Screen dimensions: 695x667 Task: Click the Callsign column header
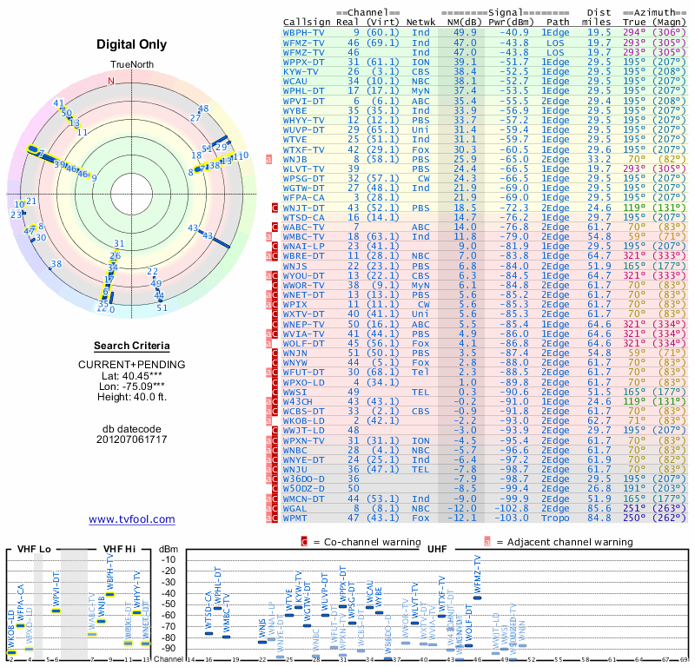point(307,23)
